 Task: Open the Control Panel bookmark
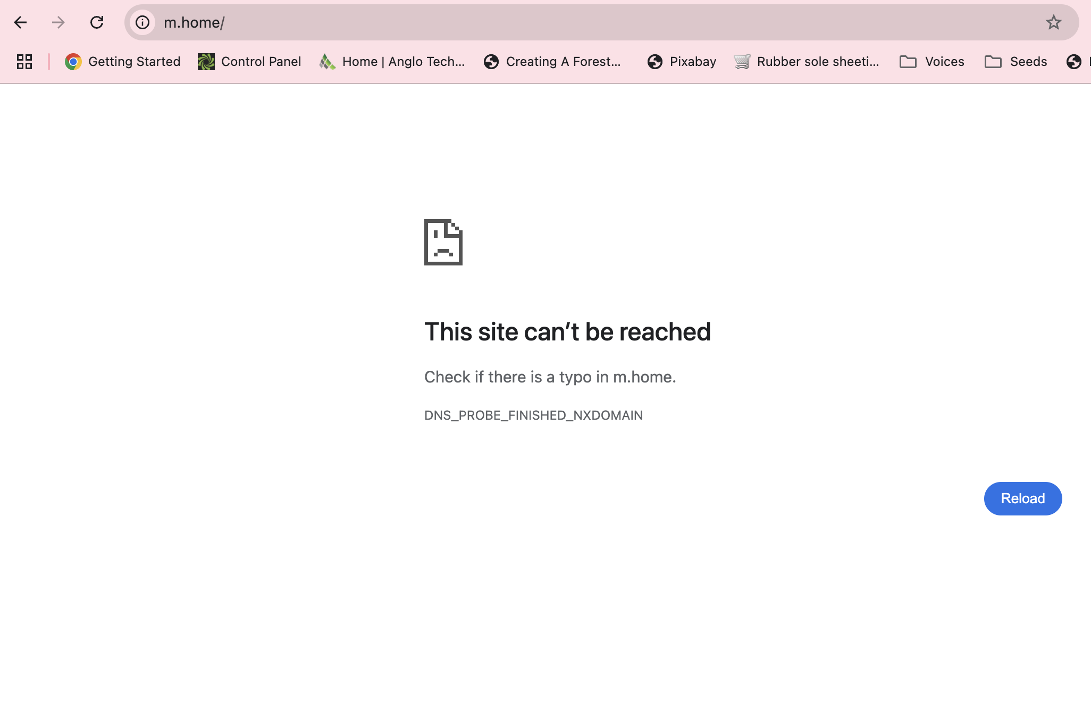[249, 62]
